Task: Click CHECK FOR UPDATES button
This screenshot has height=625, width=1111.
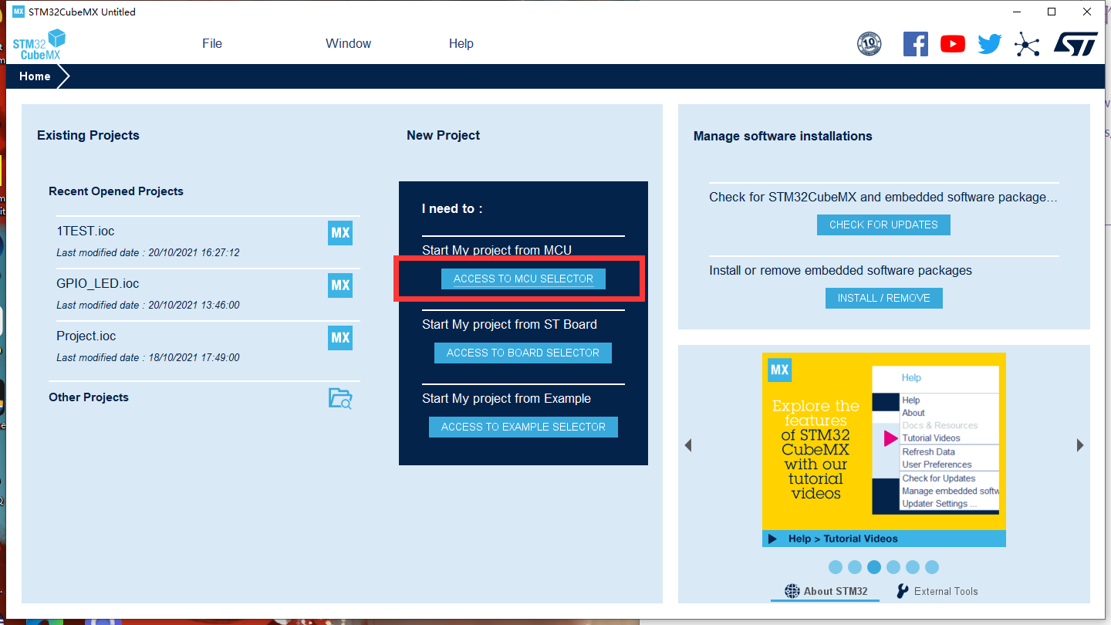Action: coord(883,225)
